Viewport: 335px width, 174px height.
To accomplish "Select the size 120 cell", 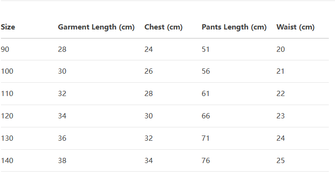I will 7,116.
